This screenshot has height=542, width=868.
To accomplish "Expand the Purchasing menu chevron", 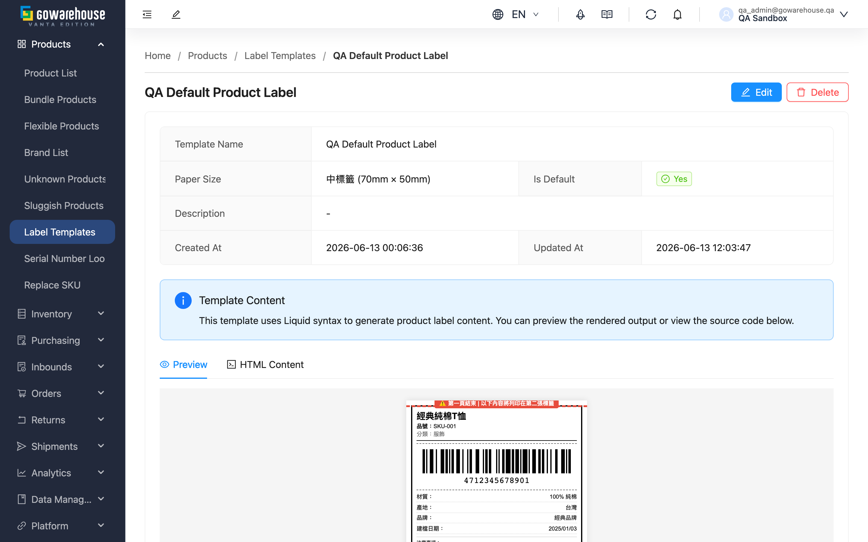I will [101, 340].
